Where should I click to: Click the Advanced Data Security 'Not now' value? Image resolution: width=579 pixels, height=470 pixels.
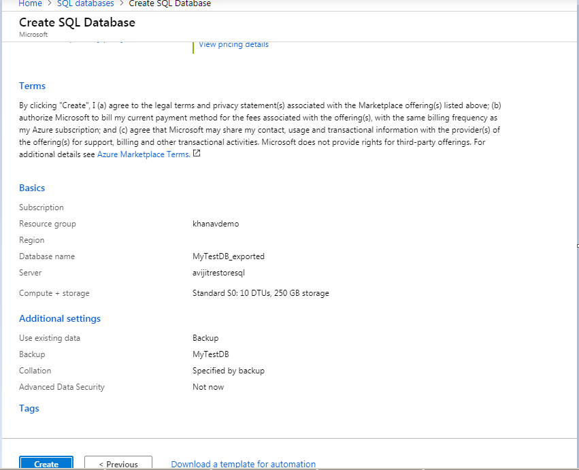click(208, 387)
